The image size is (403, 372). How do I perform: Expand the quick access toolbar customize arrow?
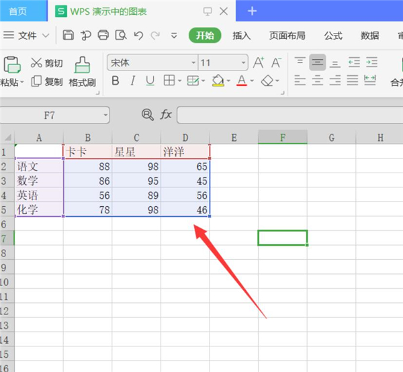click(174, 36)
